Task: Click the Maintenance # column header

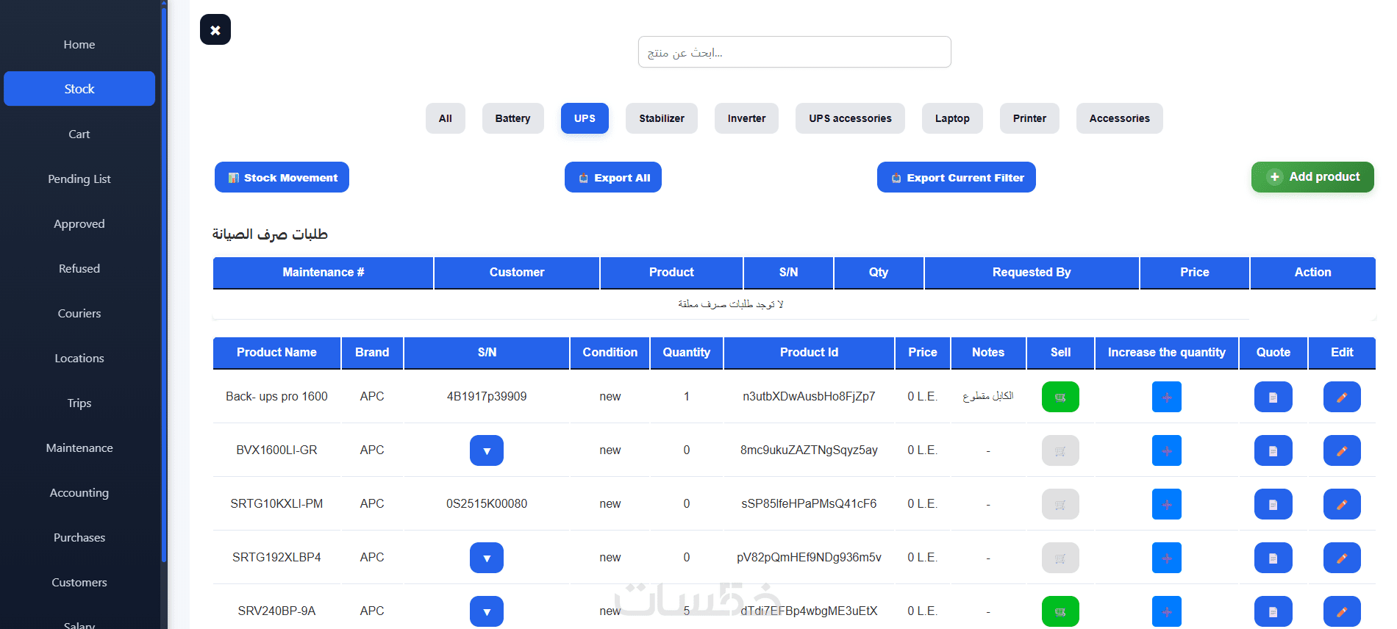Action: (323, 273)
